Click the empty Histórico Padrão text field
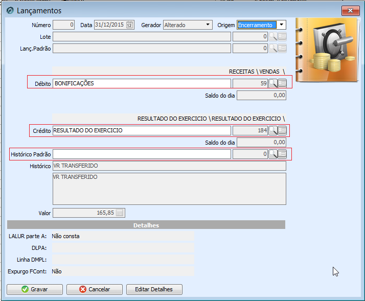Viewport: 365px width, 301px height. click(142, 154)
